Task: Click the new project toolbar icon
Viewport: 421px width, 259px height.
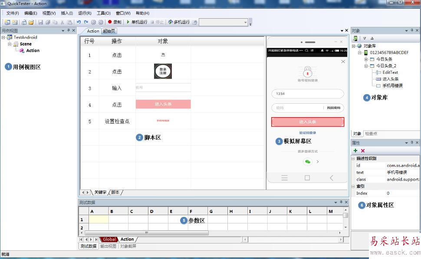Action: [x=7, y=22]
